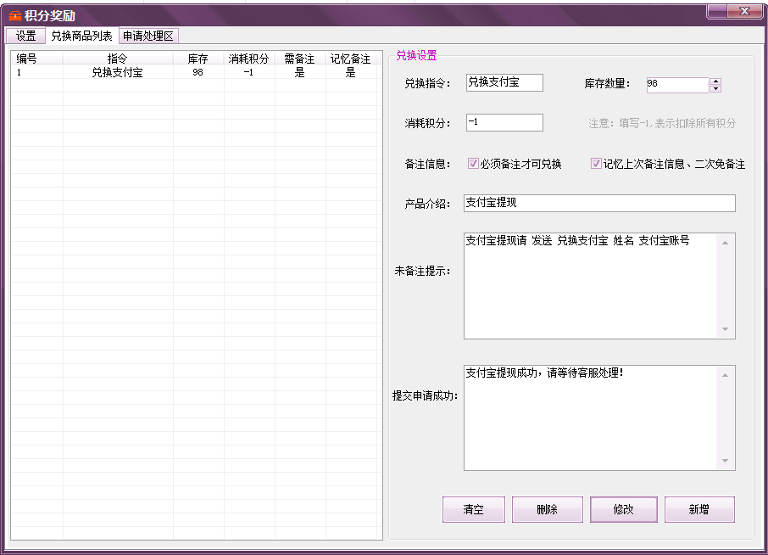Image resolution: width=768 pixels, height=555 pixels.
Task: Uncheck the 必须备注才可兑换 checkbox
Action: [473, 164]
